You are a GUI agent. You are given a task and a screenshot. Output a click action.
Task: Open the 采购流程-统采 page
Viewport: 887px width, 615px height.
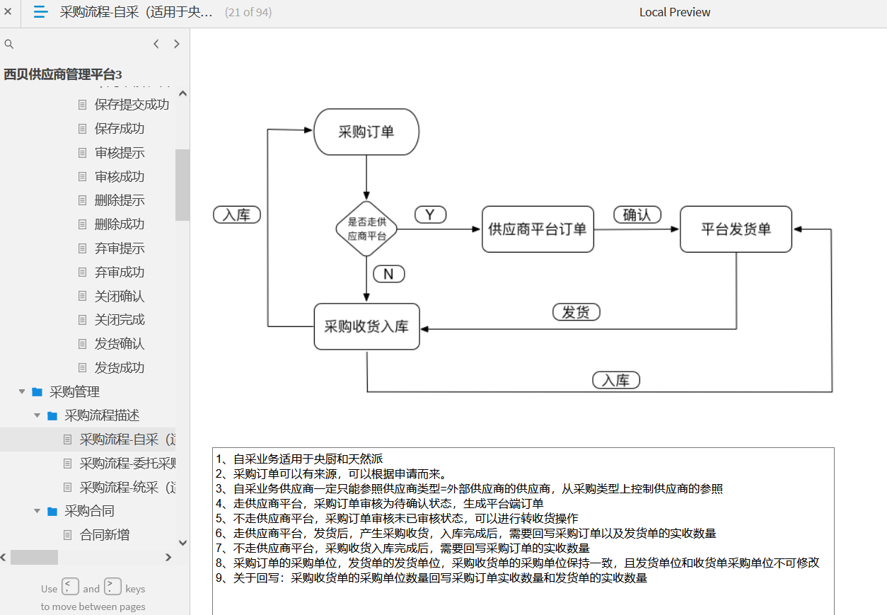(x=127, y=488)
